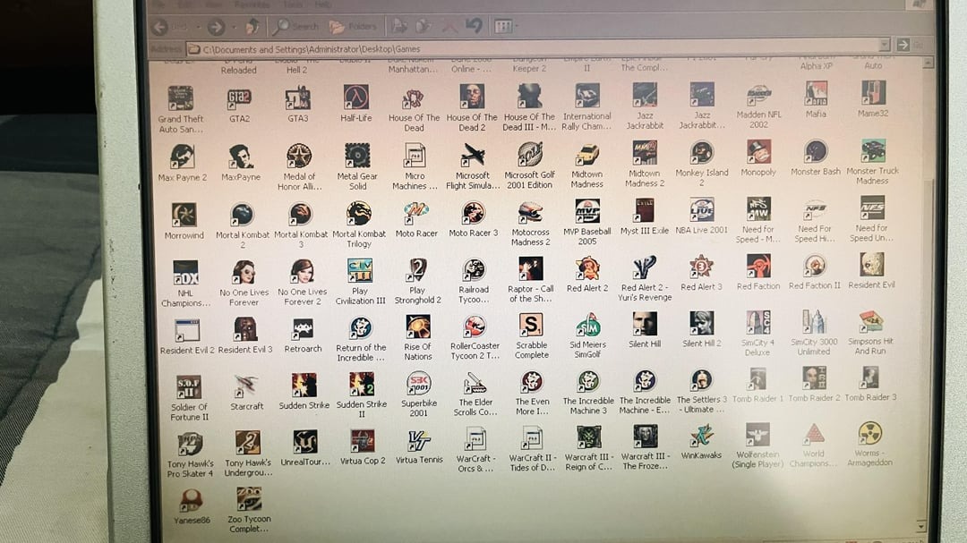Click the Tomb Raider 2 shortcut
The image size is (967, 543).
click(814, 378)
